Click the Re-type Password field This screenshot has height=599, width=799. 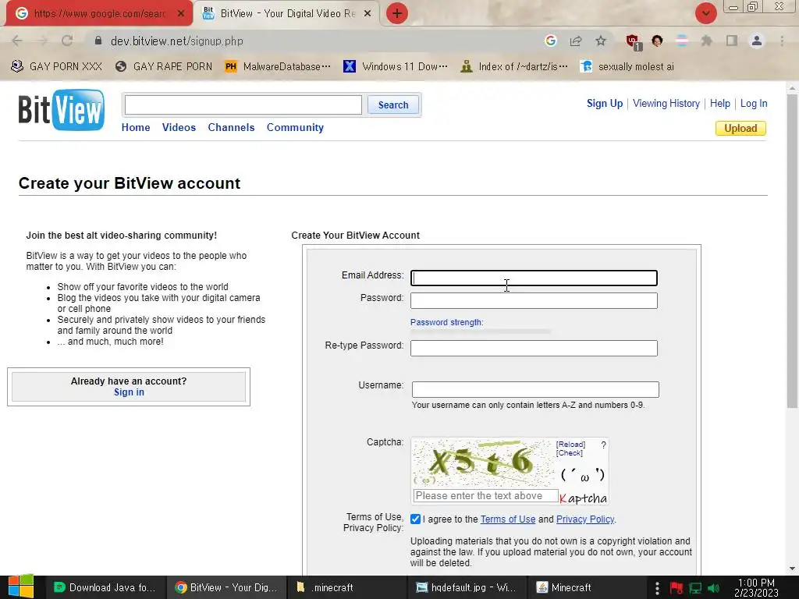(x=534, y=348)
